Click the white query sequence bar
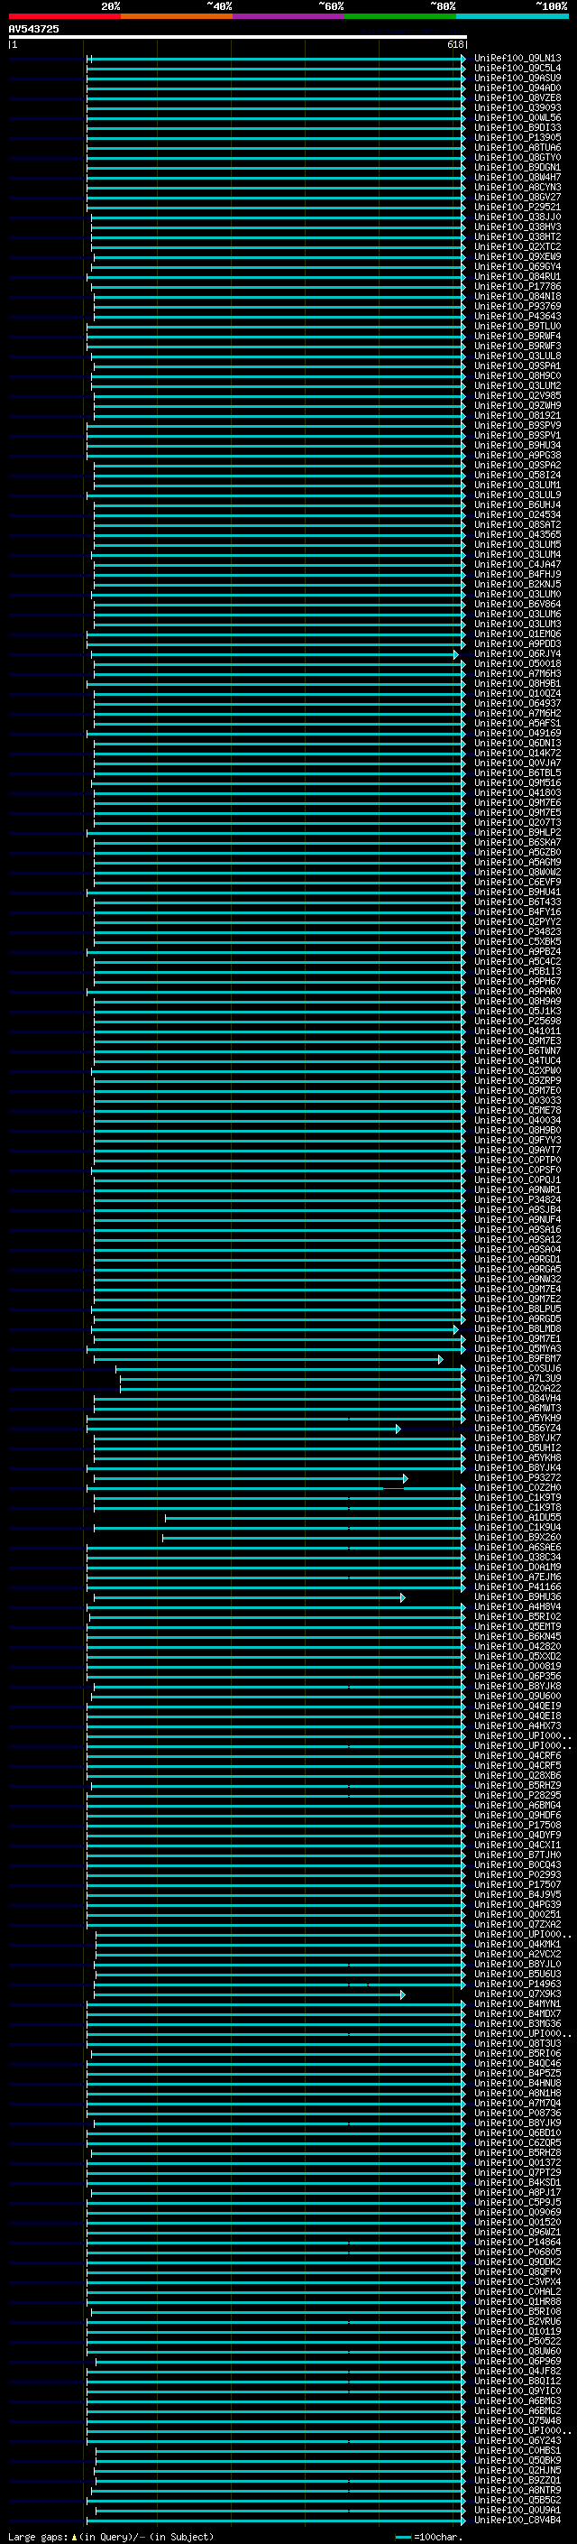Image resolution: width=577 pixels, height=2544 pixels. [238, 38]
